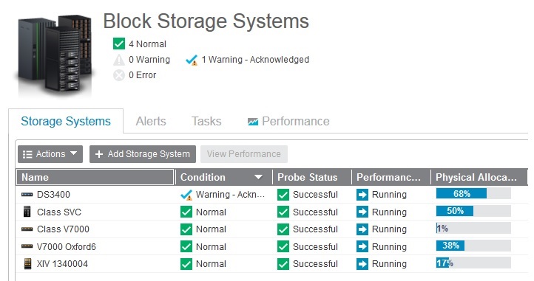Screen dimensions: 534x281
Task: Click DS3400 warning-acknowledged condition icon
Action: pos(186,195)
